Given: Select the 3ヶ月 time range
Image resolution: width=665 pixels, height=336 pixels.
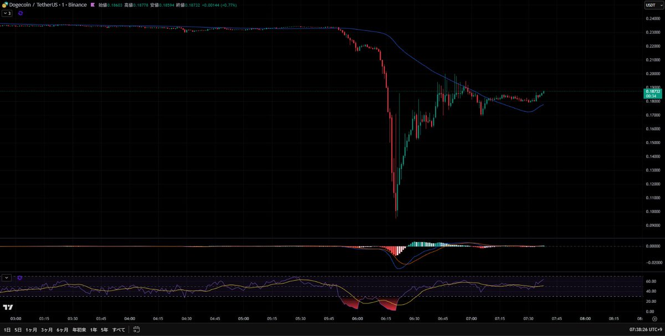Looking at the screenshot, I should tap(47, 329).
